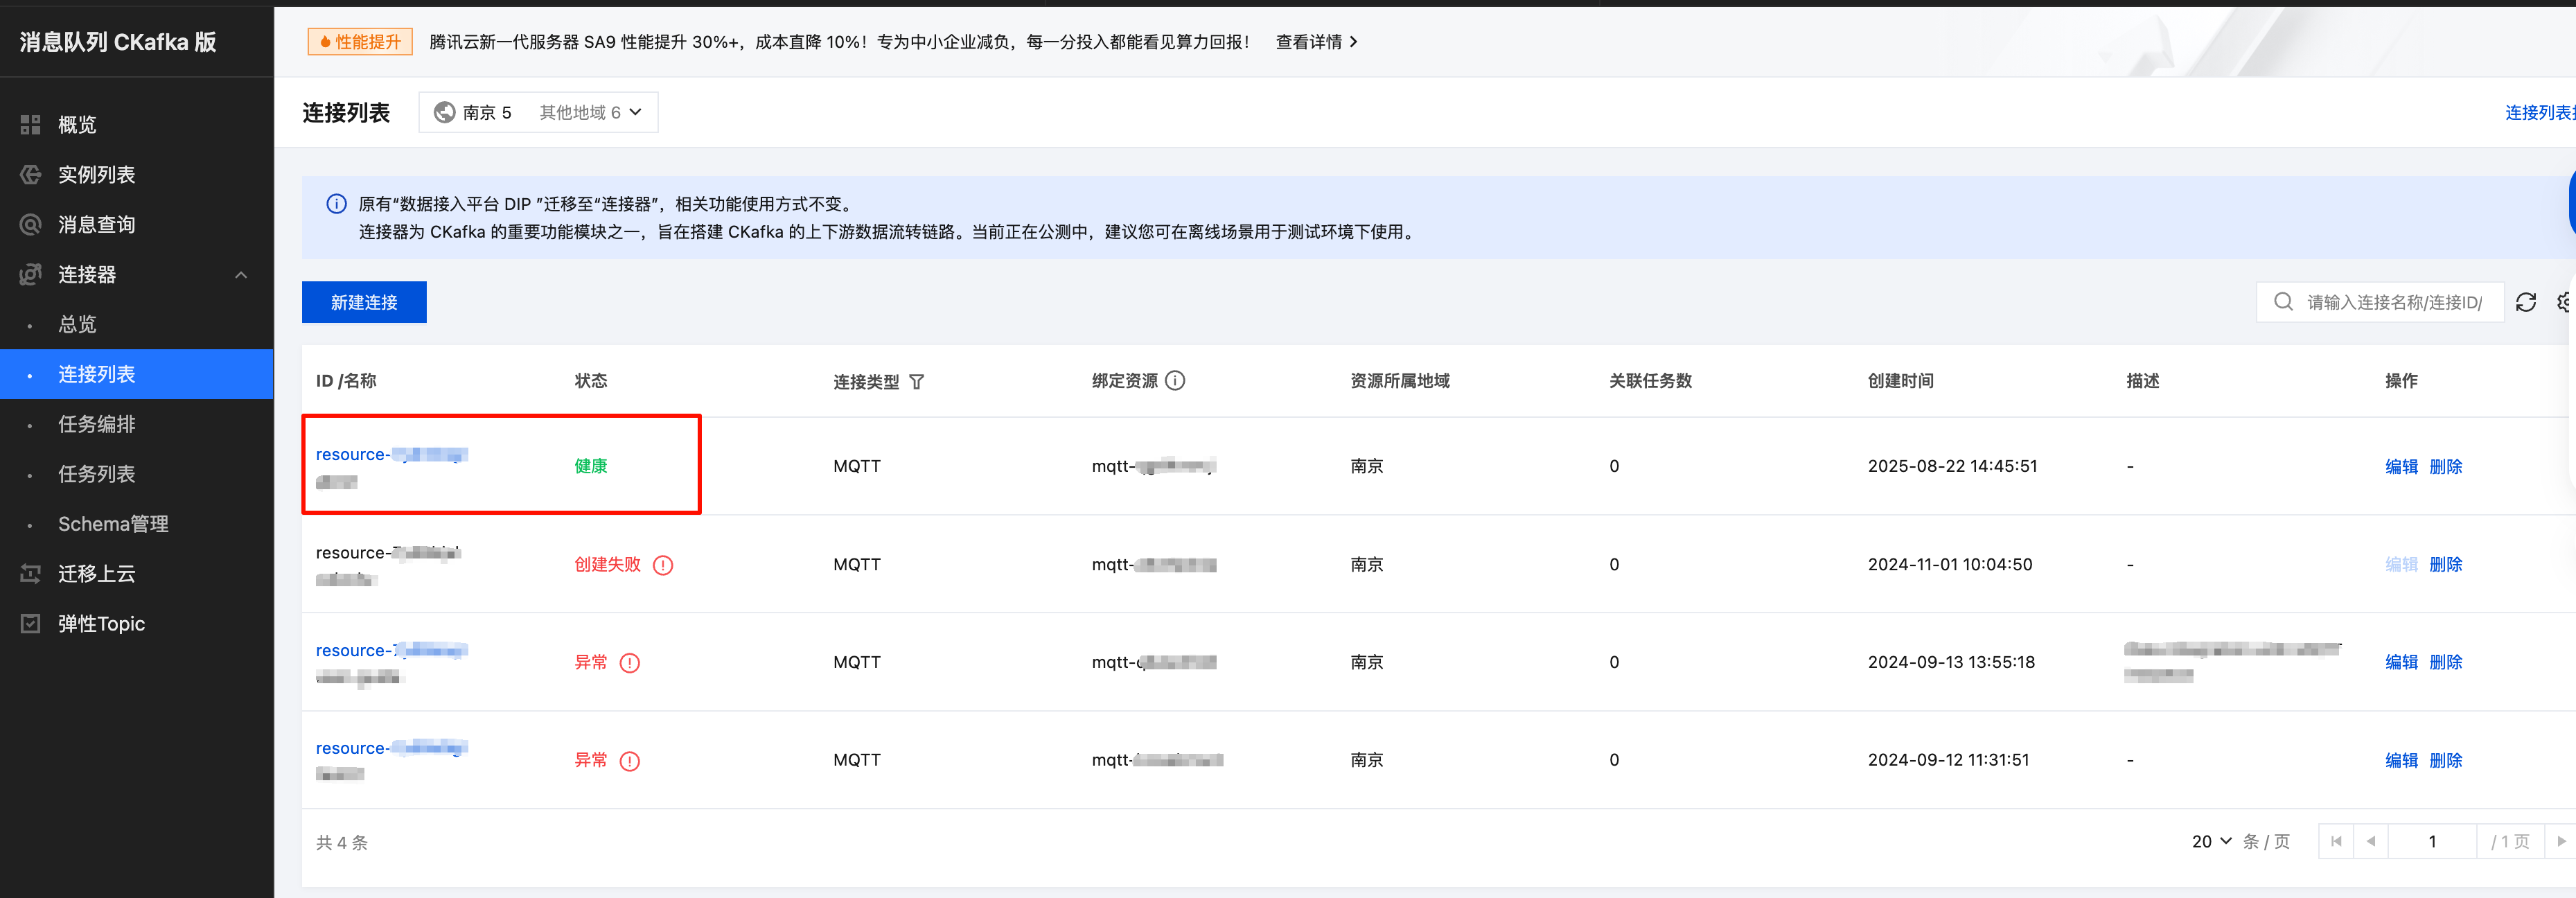Select the 任务列表 sidebar item
Image resolution: width=2576 pixels, height=898 pixels.
tap(96, 474)
